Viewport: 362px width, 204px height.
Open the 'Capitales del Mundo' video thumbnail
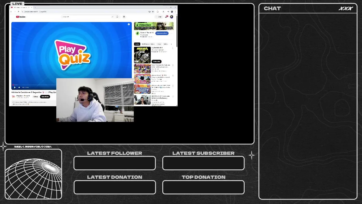pos(142,89)
